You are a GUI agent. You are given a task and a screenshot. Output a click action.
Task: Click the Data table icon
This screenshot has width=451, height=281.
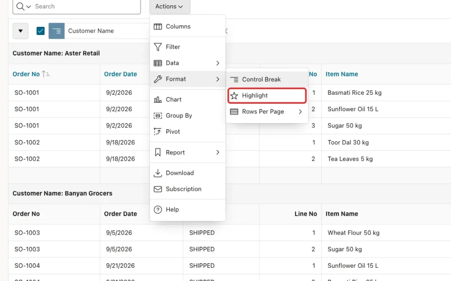[x=158, y=63]
